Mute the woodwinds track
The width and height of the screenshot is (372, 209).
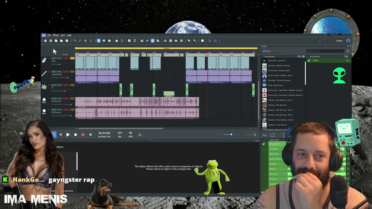(x=59, y=72)
